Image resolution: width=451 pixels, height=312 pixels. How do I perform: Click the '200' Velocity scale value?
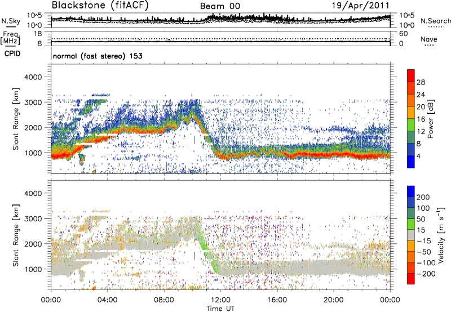point(423,197)
